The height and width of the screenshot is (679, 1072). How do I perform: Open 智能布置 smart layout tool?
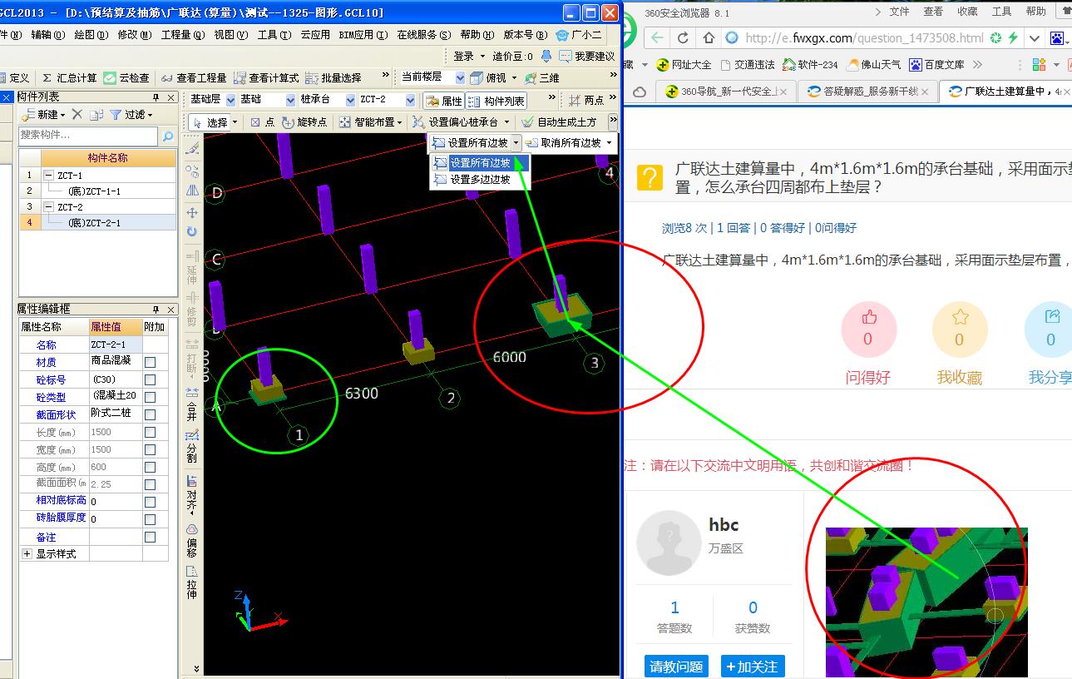pyautogui.click(x=371, y=121)
